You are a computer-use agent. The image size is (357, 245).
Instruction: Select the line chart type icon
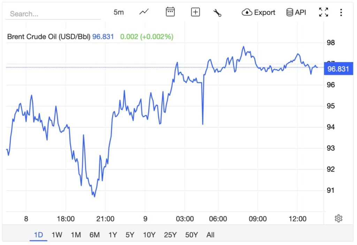point(143,12)
